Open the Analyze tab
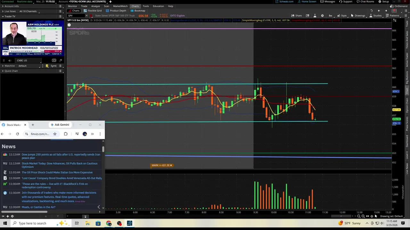 tap(95, 6)
